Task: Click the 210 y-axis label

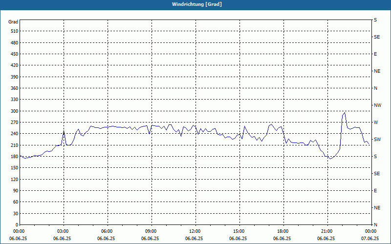Action: 15,145
